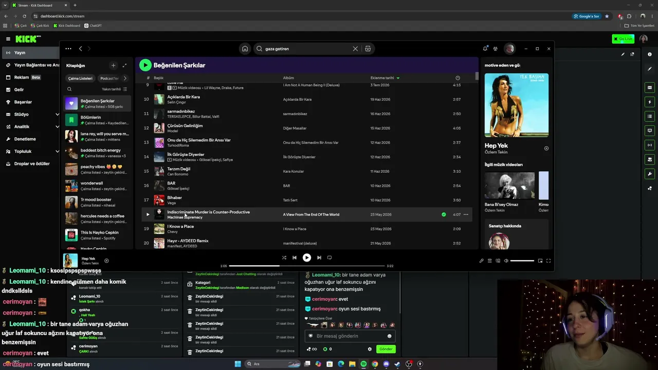
Task: Open the wonderwall playlist
Action: (98, 186)
